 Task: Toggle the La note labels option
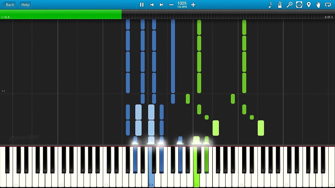(299, 5)
